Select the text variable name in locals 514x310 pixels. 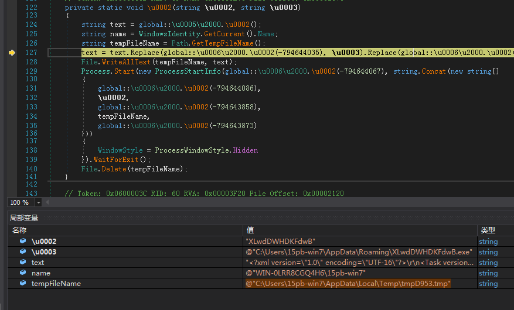(38, 262)
